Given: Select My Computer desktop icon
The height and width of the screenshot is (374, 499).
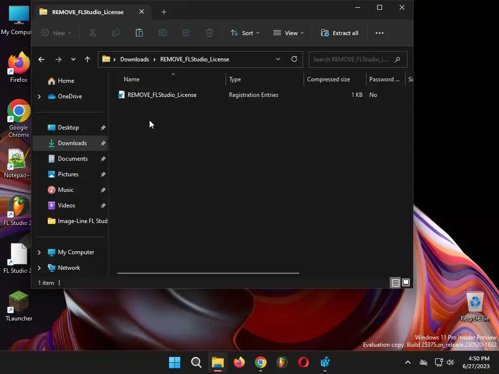Looking at the screenshot, I should coord(17,20).
